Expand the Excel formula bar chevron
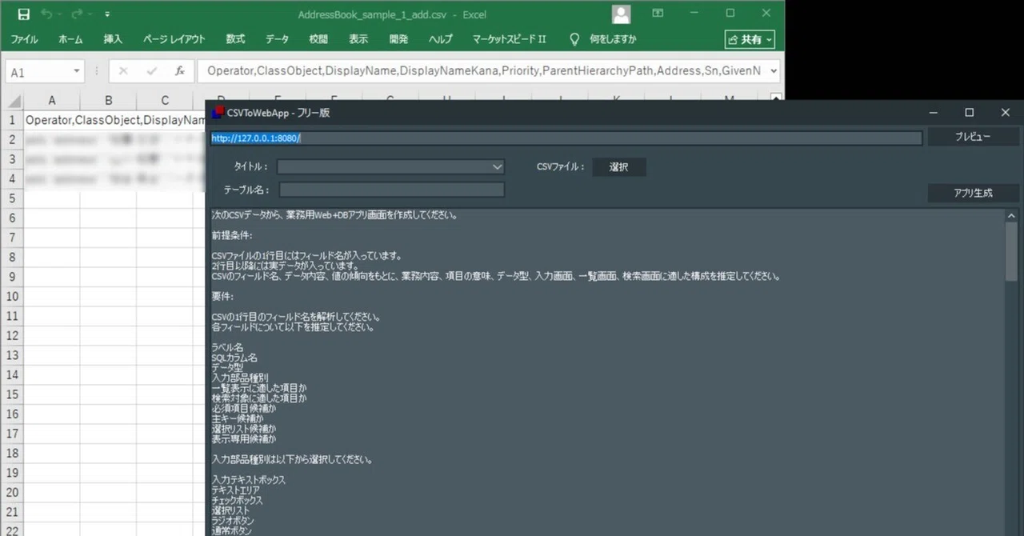1024x536 pixels. pos(773,71)
